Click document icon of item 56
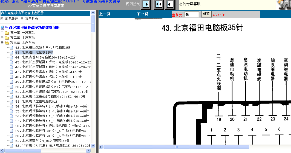This screenshot has height=153, width=291. click(11, 116)
